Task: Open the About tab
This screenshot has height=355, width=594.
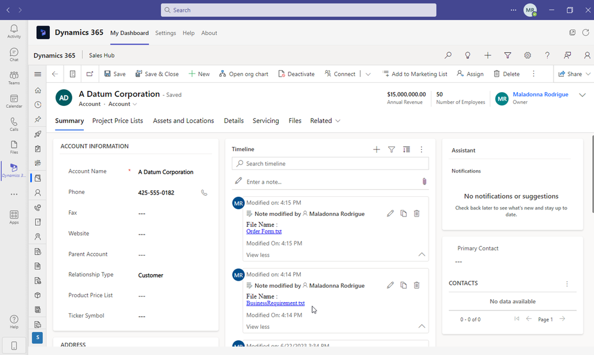Action: tap(209, 33)
